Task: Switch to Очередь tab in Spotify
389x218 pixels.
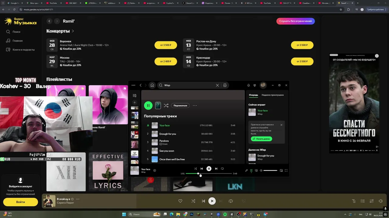Action: click(x=253, y=95)
